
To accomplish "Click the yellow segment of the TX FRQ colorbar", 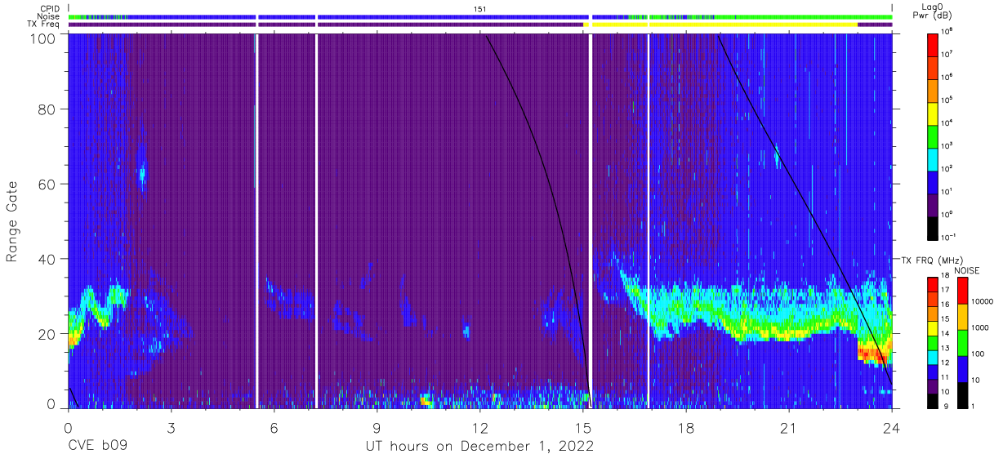I will click(x=933, y=327).
